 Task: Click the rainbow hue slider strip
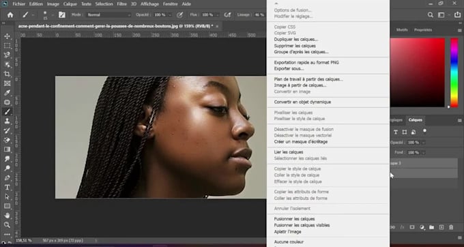[454, 72]
